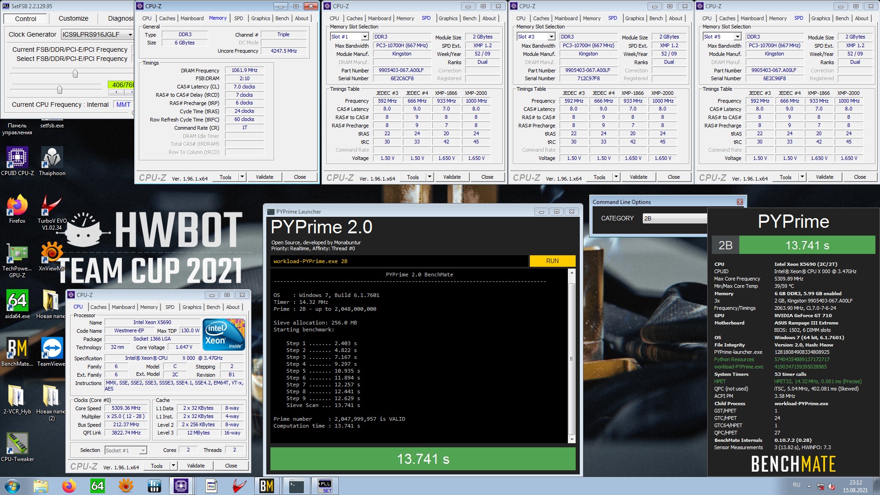Open the Slot #5 memory slot dropdown
The height and width of the screenshot is (495, 880).
pyautogui.click(x=738, y=37)
